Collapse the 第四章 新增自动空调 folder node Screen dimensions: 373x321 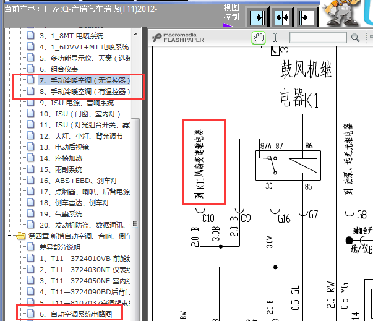[9, 236]
